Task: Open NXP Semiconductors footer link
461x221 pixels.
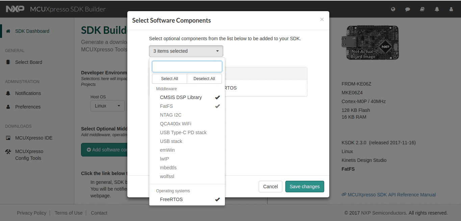Action: (384, 213)
